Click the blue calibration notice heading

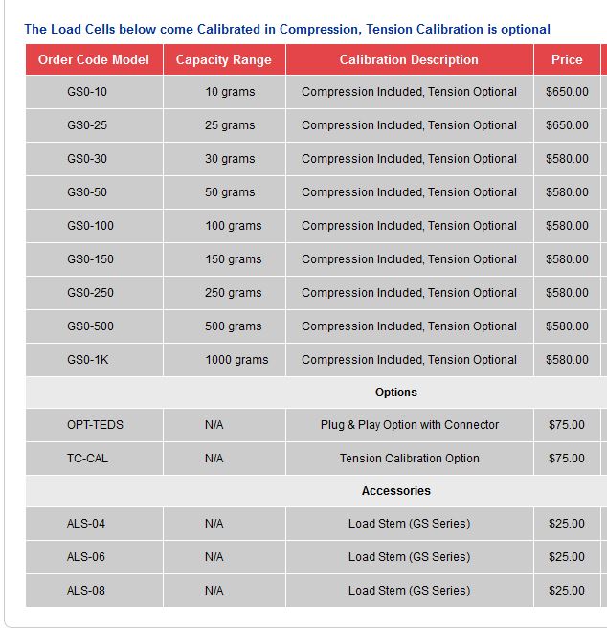pos(287,29)
